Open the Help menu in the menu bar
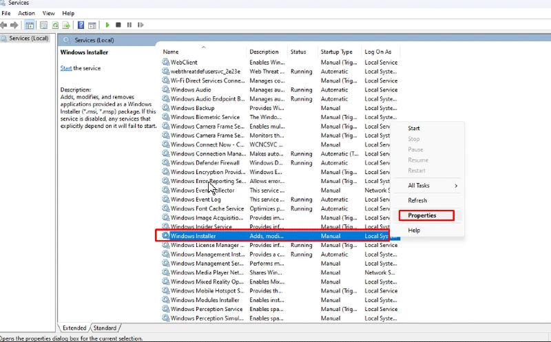Screen dimensions: 551x342 point(68,13)
